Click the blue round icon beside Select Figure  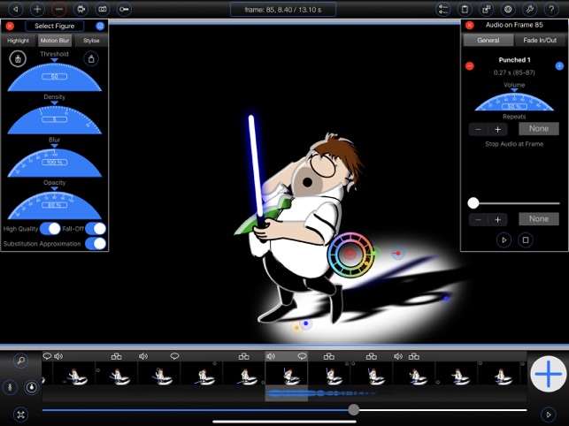pyautogui.click(x=100, y=26)
